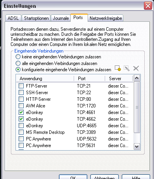The image size is (154, 179).
Task: Click the scrollbar up arrow
Action: coord(137,78)
